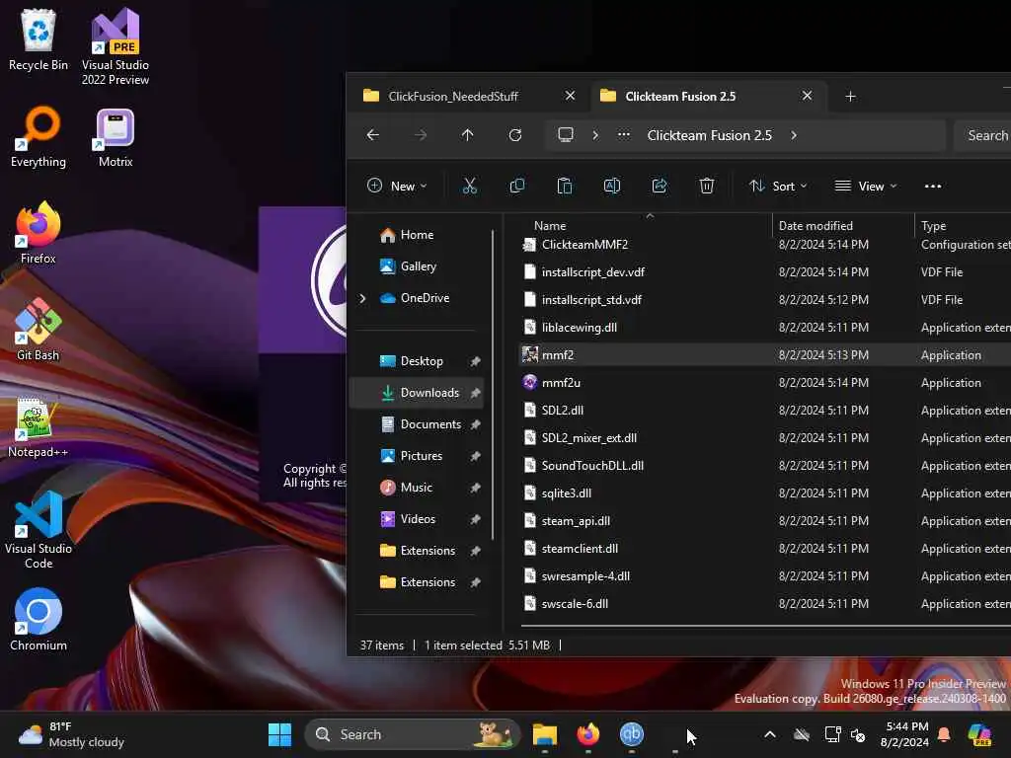Click the This PC monitor icon in address bar
This screenshot has height=758, width=1011.
[566, 134]
